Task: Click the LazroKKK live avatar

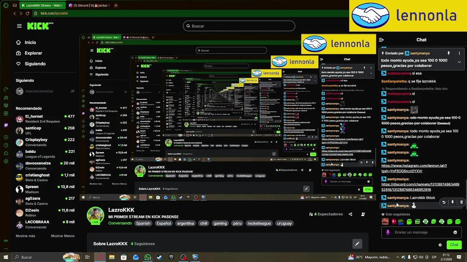Action: coord(95,215)
